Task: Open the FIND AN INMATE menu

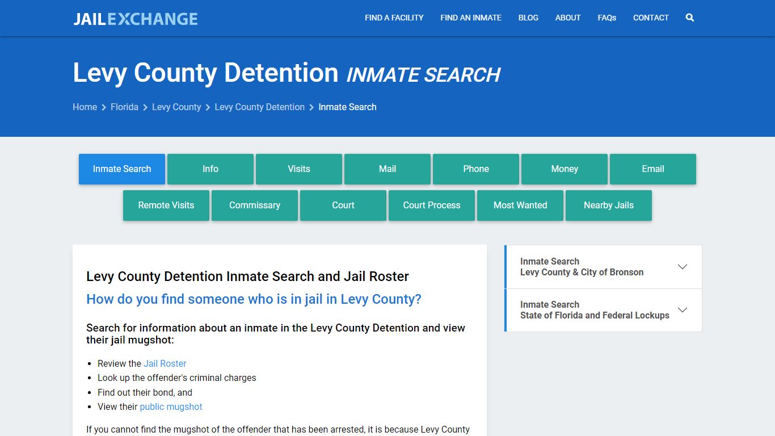Action: pos(471,18)
